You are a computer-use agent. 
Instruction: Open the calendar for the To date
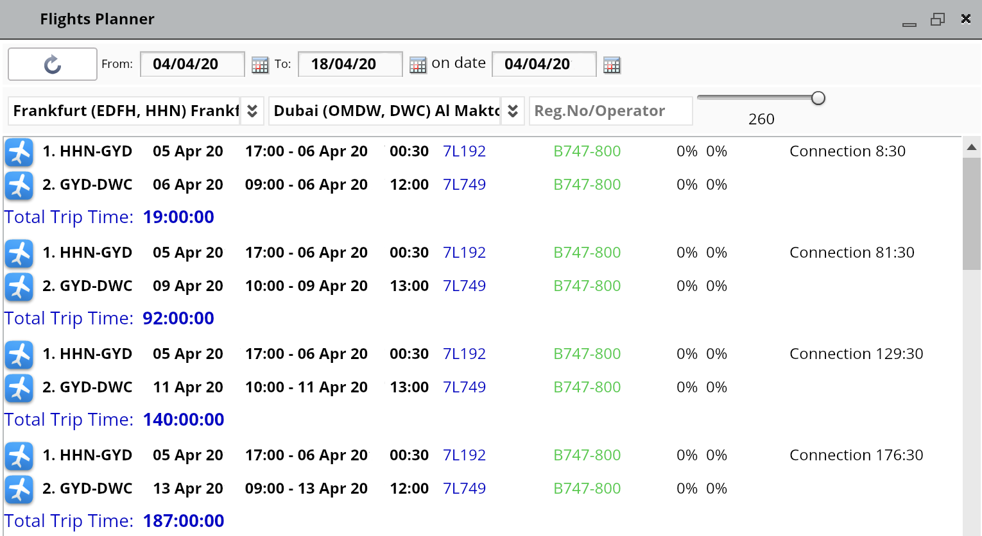coord(417,64)
